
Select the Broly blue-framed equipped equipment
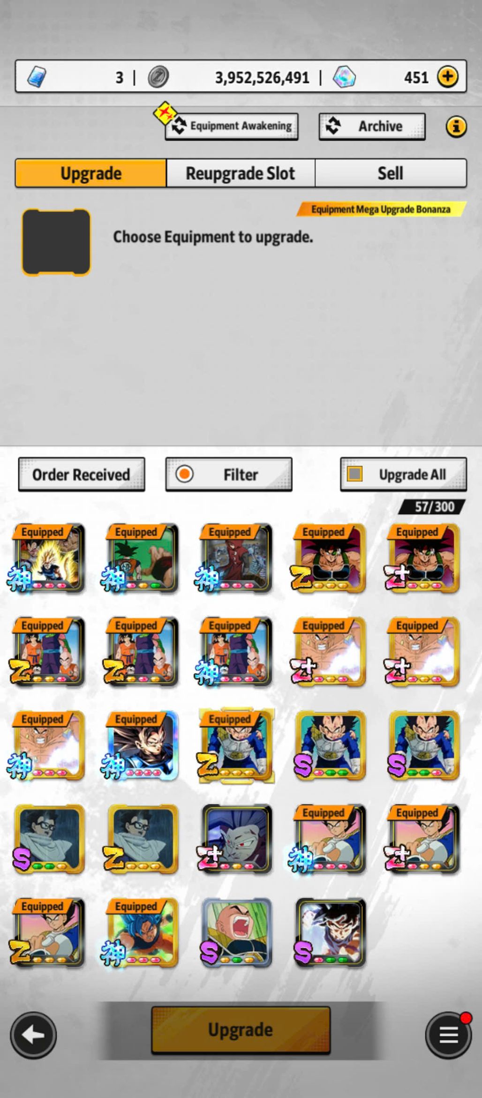(x=143, y=745)
